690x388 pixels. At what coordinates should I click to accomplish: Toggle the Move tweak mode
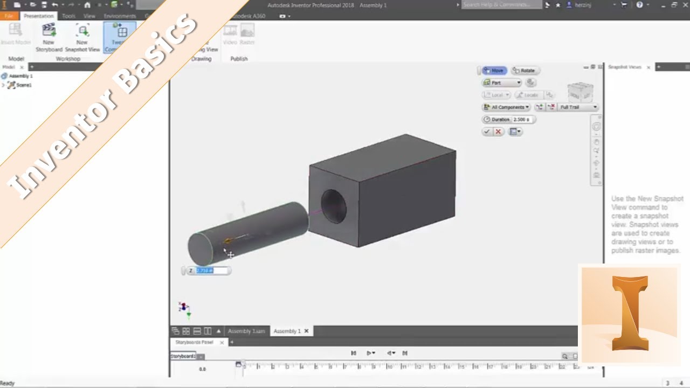click(494, 71)
